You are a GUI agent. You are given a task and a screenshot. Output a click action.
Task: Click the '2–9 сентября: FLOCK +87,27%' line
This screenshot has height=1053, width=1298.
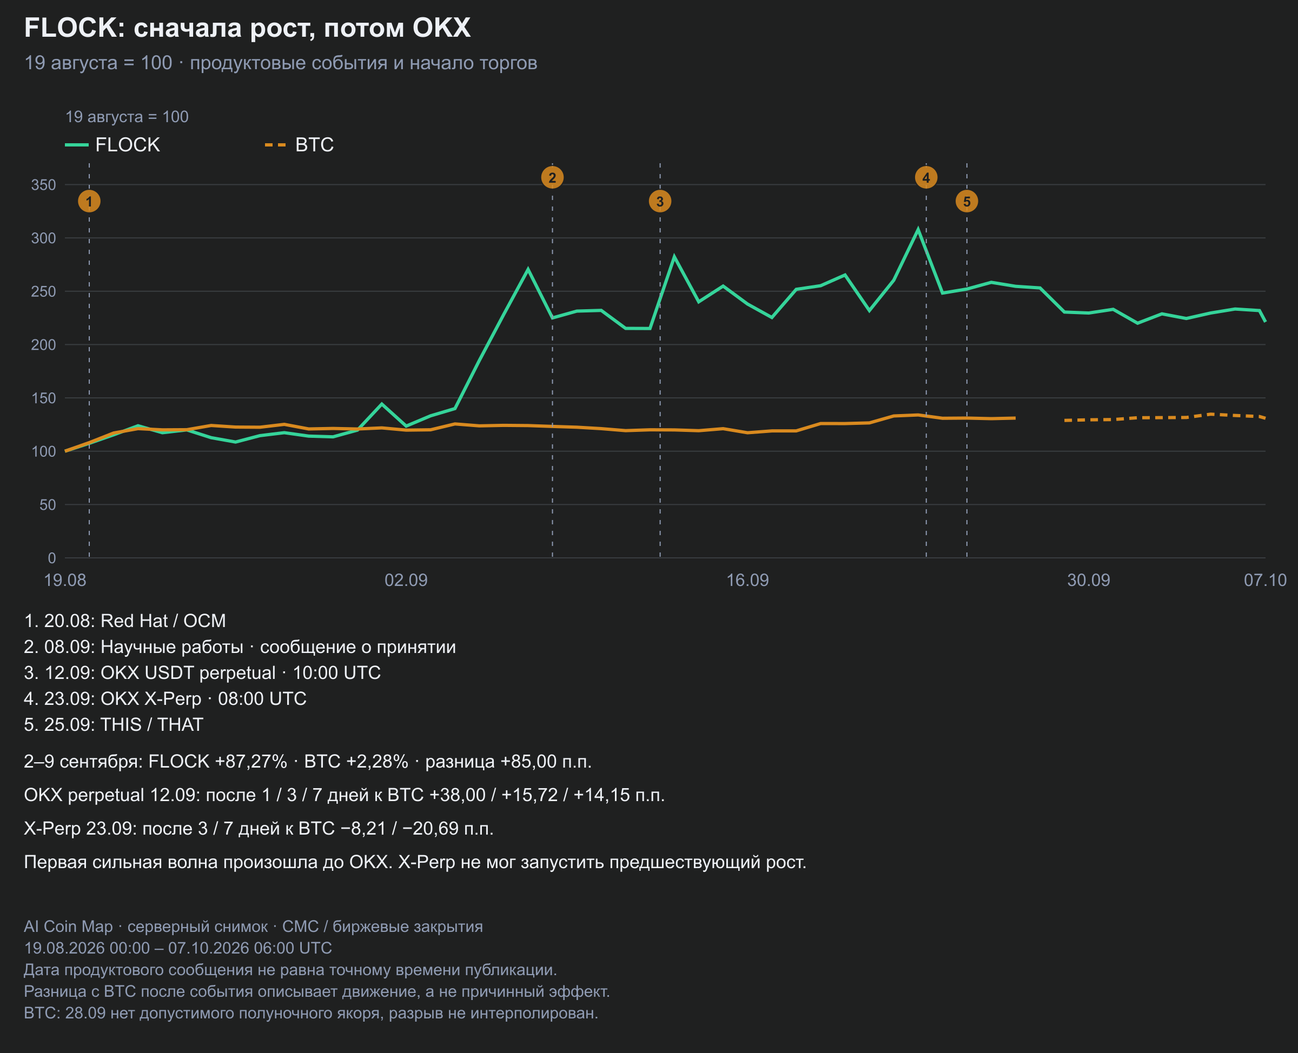308,761
